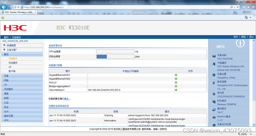Click the INFO circle icon

tap(240, 43)
